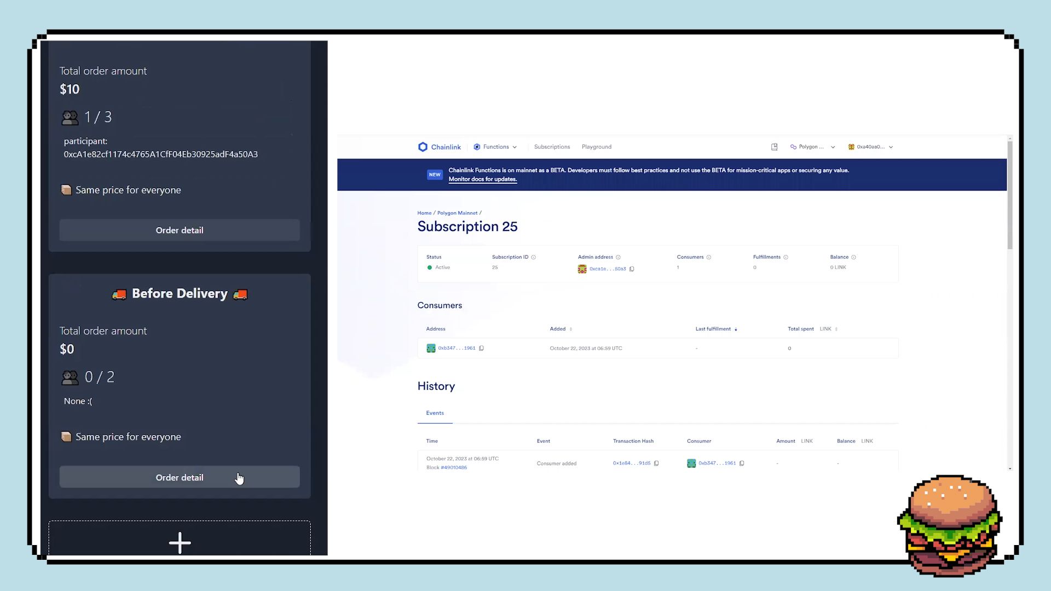Click the pixel burger icon in bottom right
1051x591 pixels.
[x=951, y=525]
